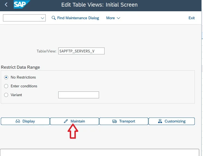Select the Variant radio button
The width and height of the screenshot is (203, 156).
(x=6, y=95)
